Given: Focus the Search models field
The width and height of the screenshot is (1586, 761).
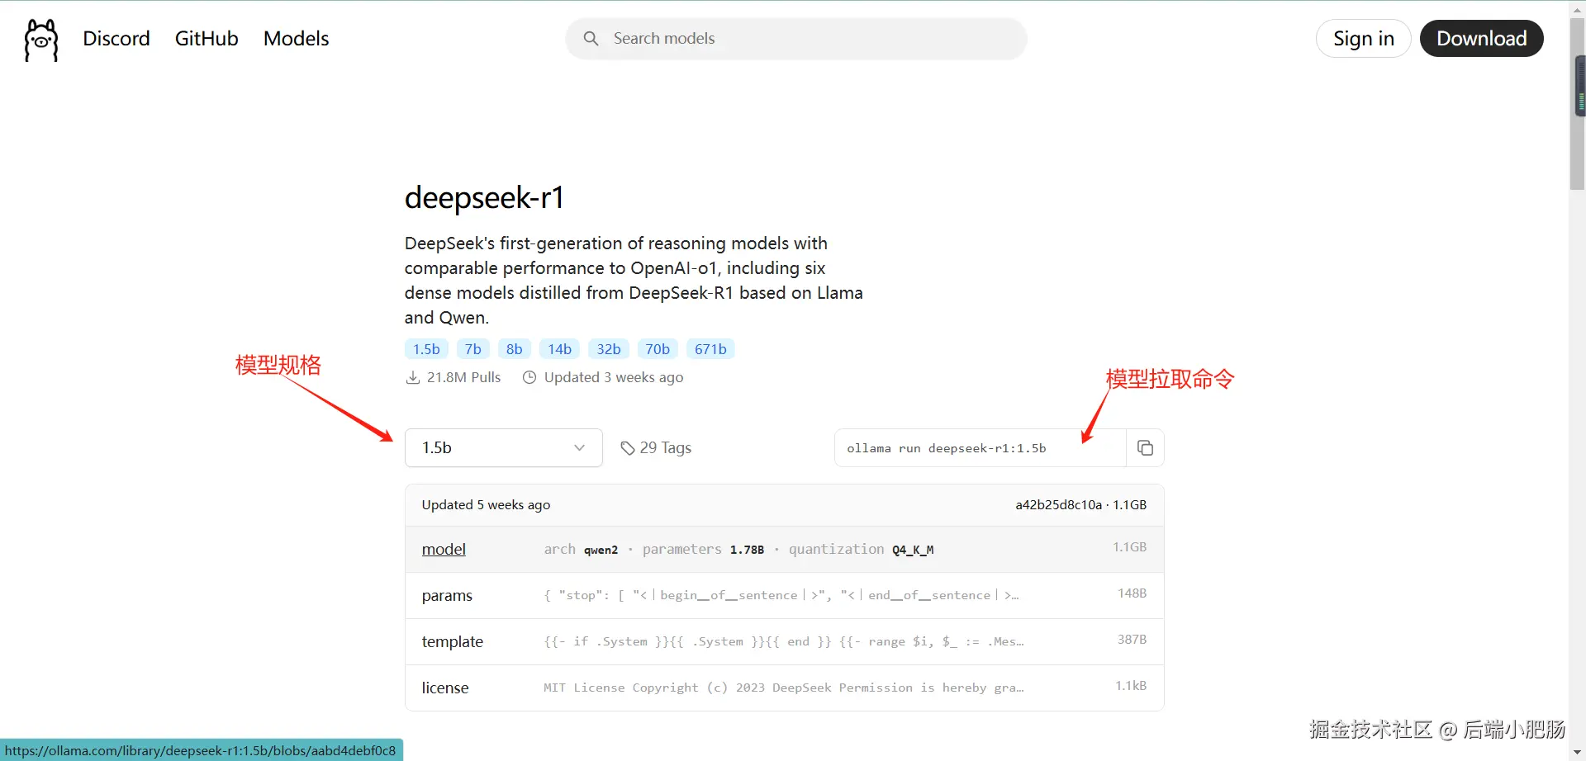Looking at the screenshot, I should (x=796, y=39).
